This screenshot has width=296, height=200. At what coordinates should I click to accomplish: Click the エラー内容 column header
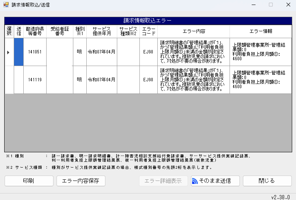coord(194,31)
